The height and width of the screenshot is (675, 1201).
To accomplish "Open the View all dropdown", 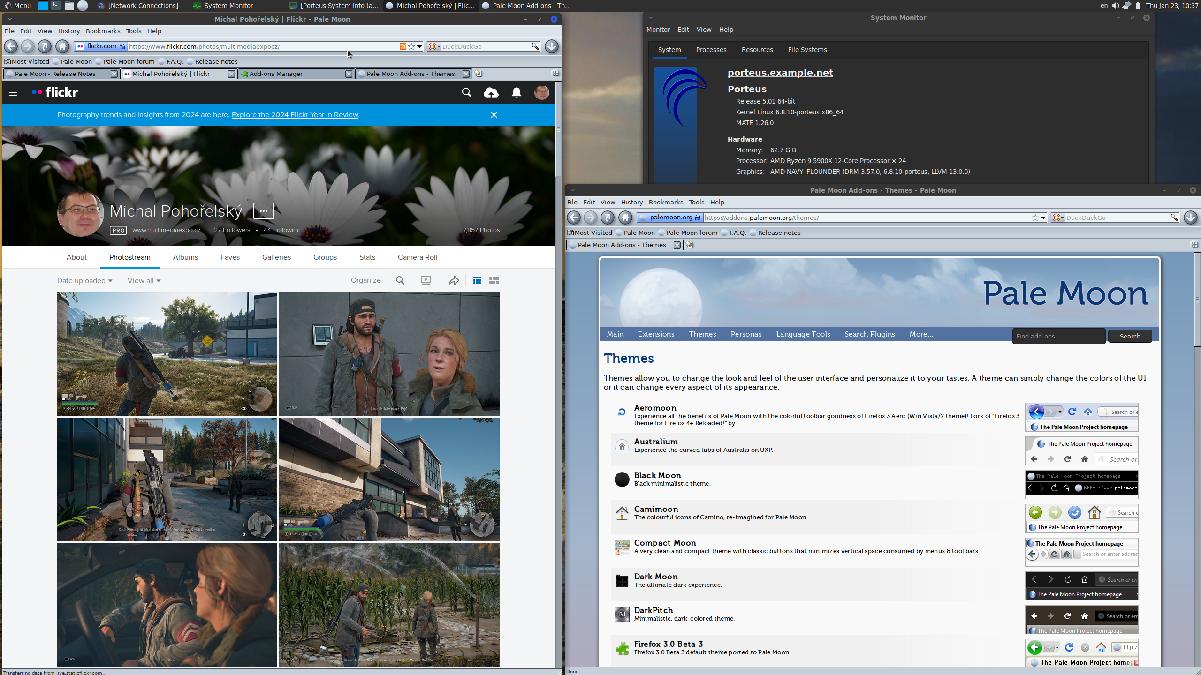I will click(144, 281).
